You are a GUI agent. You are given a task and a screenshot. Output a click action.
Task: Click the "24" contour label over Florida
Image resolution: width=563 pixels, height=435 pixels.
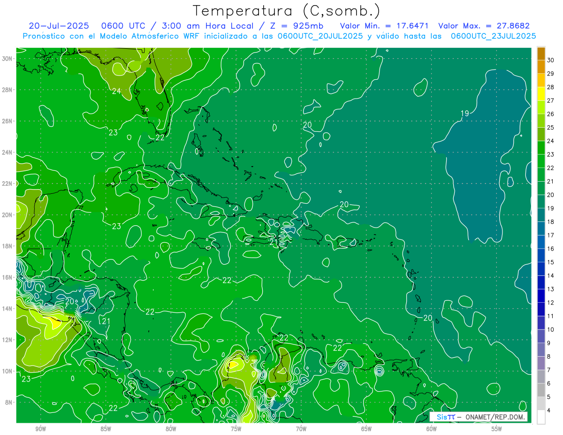click(116, 91)
